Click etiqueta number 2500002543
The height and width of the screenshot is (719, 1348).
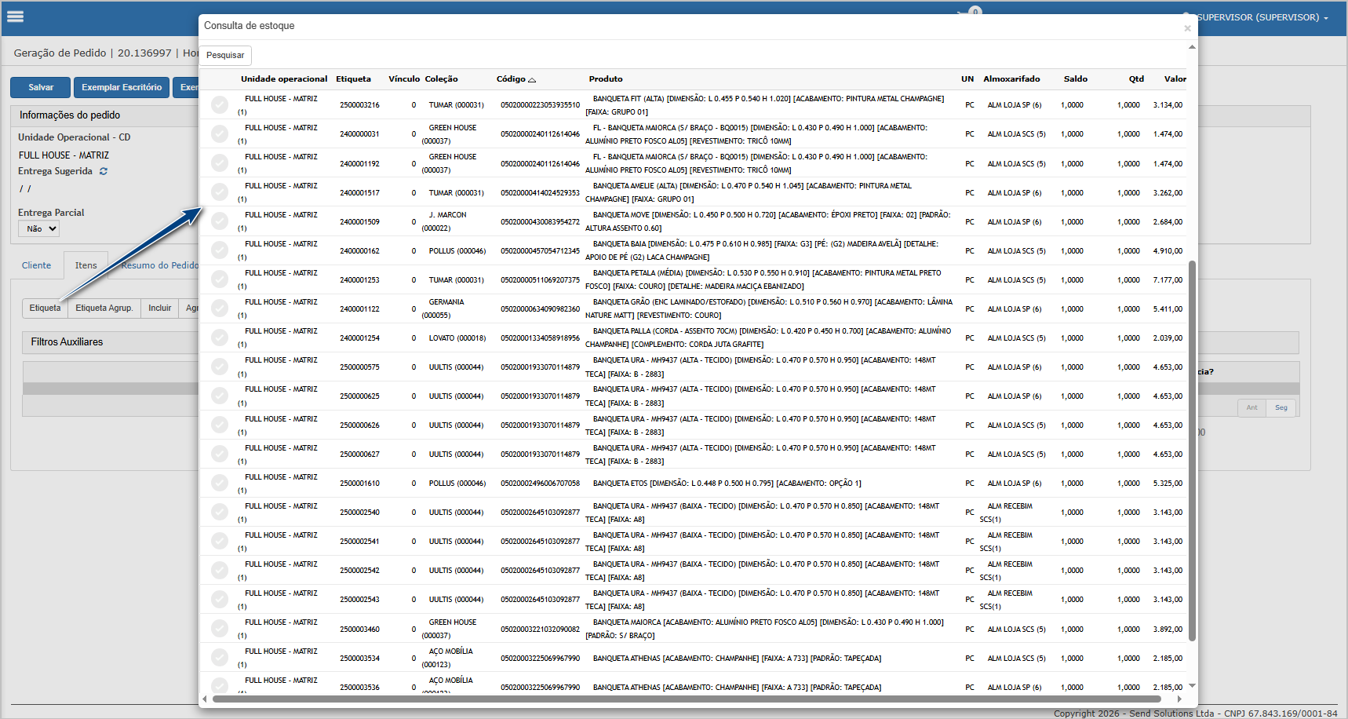click(x=359, y=600)
